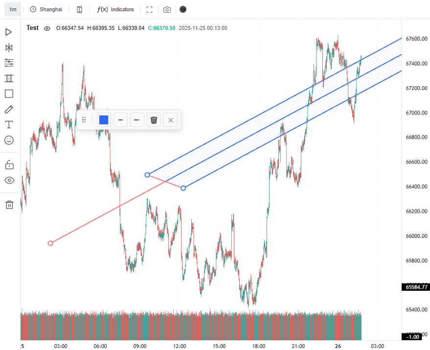Select the rectangle shape tool

[x=9, y=93]
